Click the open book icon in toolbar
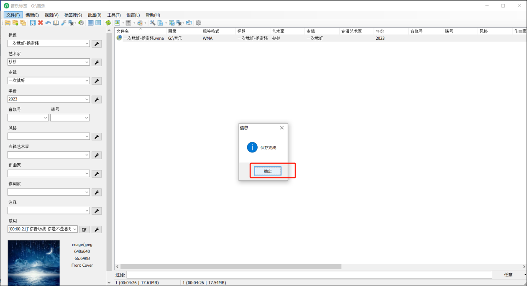 (56, 23)
